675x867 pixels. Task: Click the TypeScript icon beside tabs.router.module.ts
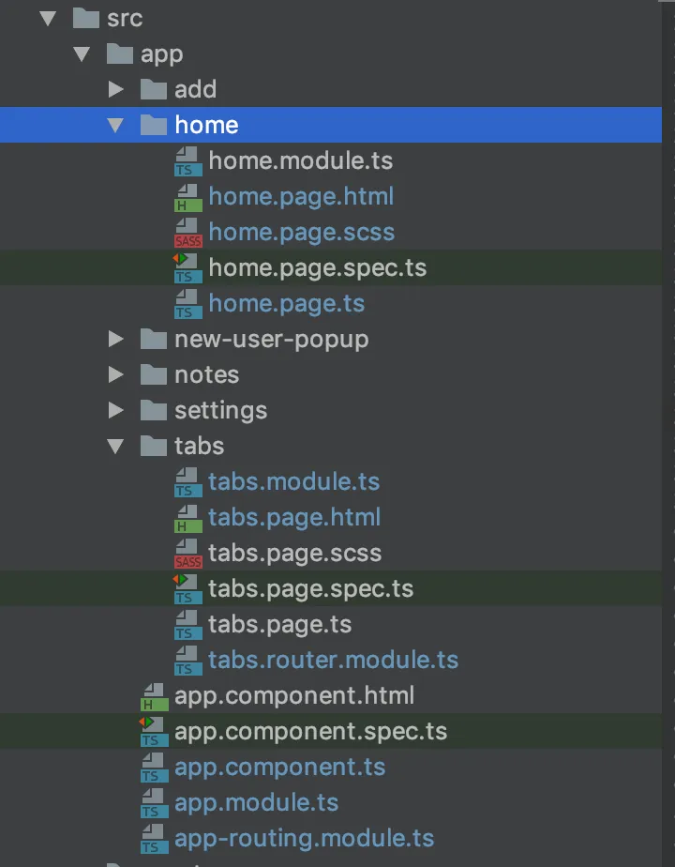tap(188, 661)
